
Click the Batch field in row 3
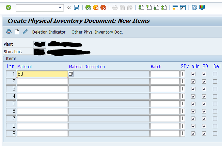click(165, 89)
